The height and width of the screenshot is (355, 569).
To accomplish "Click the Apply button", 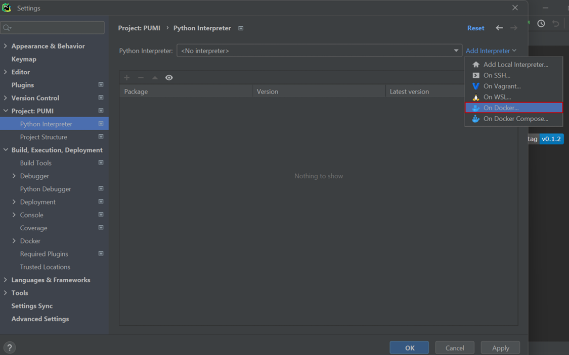I will pos(500,348).
